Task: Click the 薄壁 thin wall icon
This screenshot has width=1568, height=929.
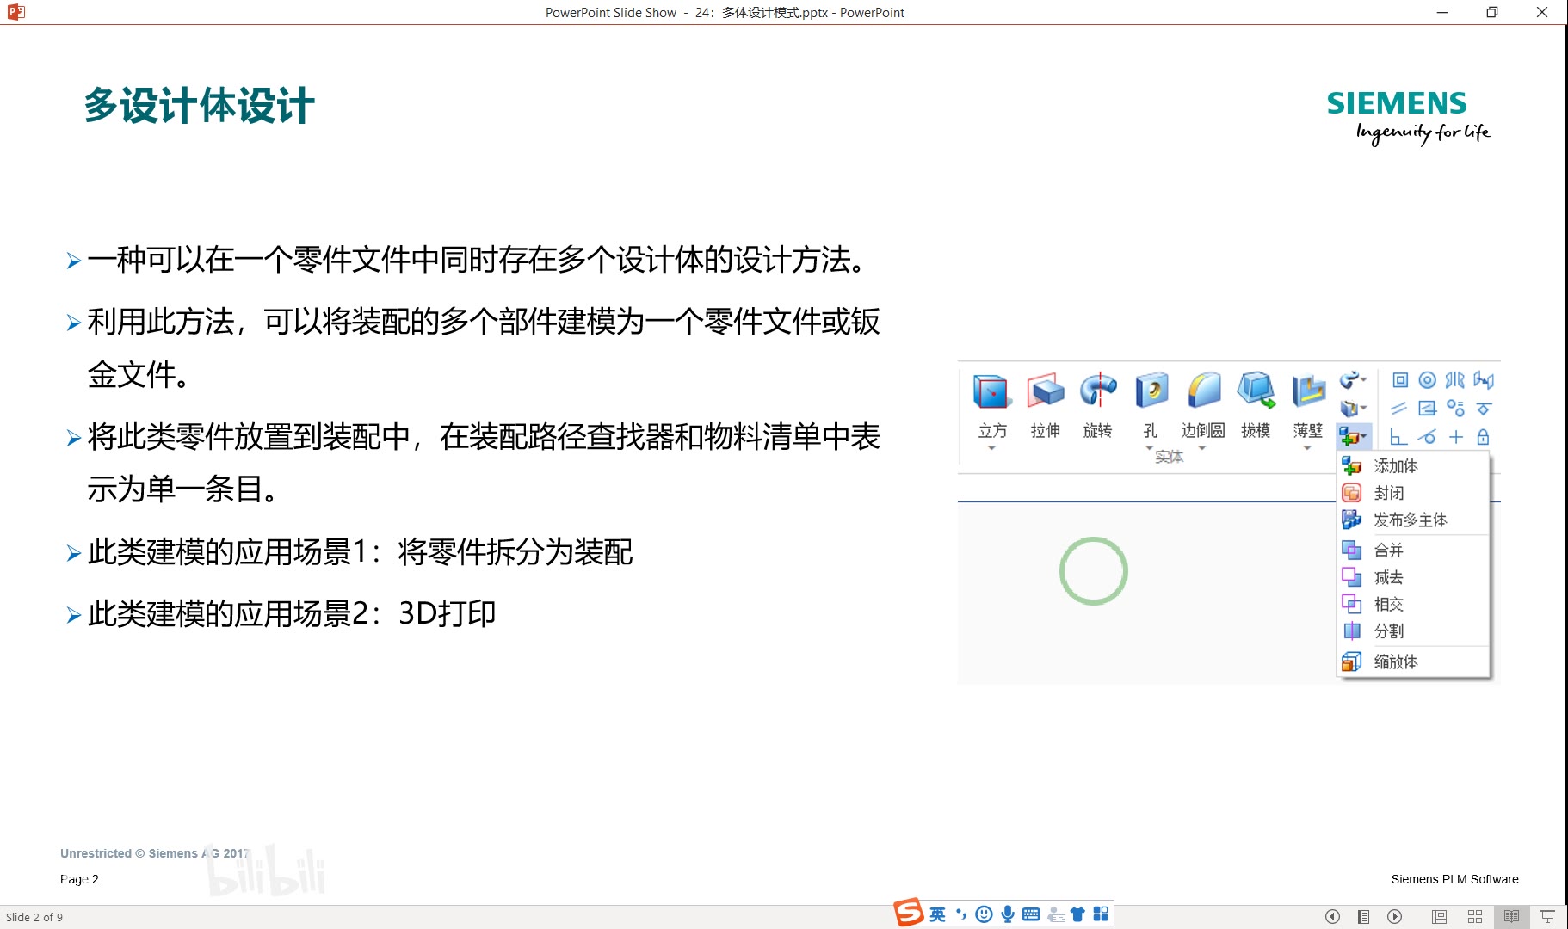Action: [x=1308, y=391]
